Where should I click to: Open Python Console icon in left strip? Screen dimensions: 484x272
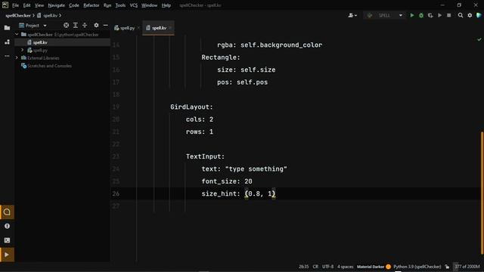(x=7, y=212)
